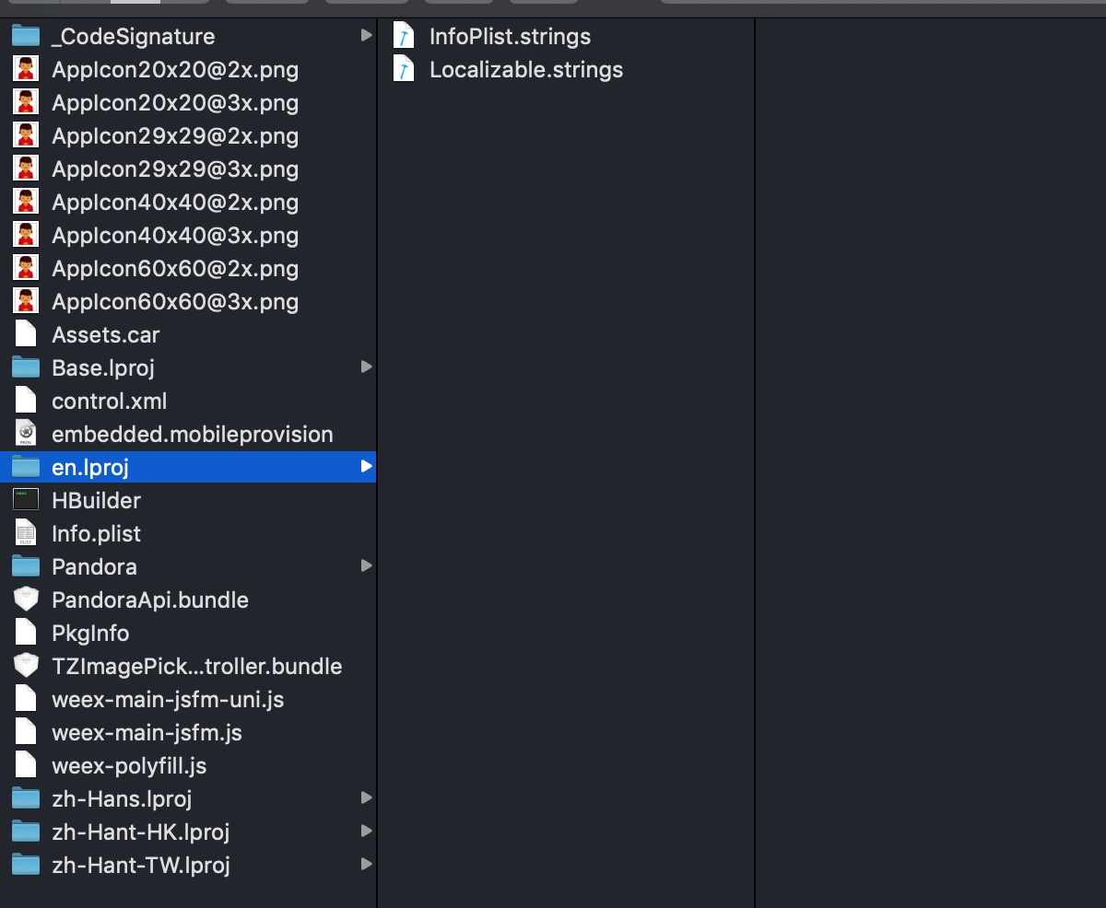Expand the Base.lproj folder arrow
The width and height of the screenshot is (1106, 908).
click(366, 367)
